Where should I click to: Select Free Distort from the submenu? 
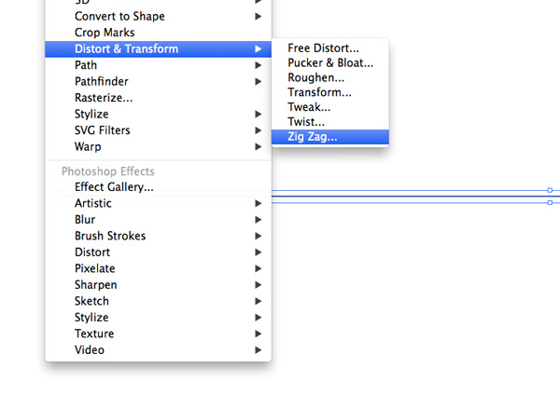323,48
